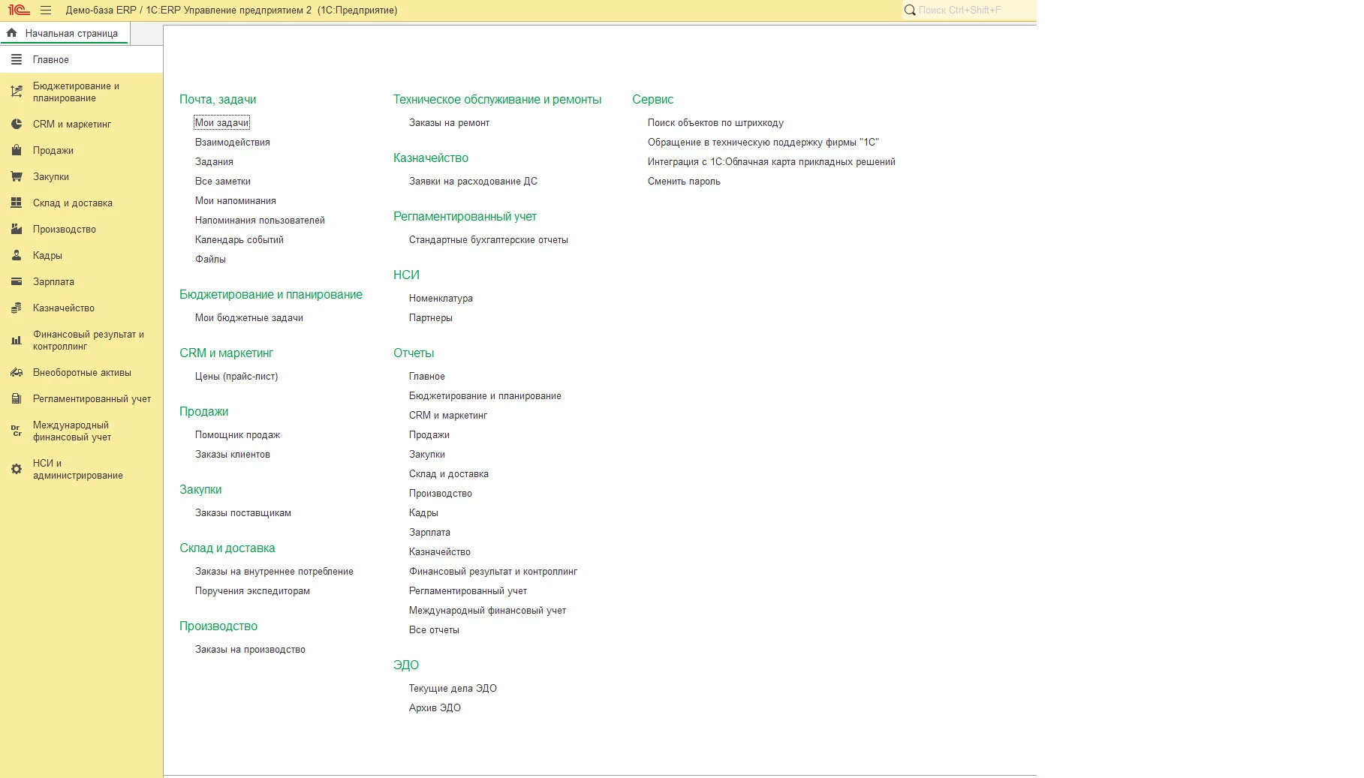The width and height of the screenshot is (1364, 778).
Task: Click the Кадры person icon
Action: click(x=17, y=255)
